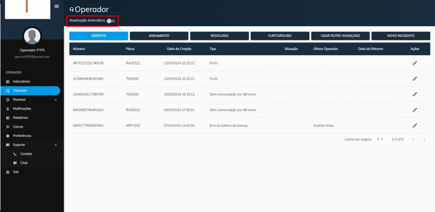The height and width of the screenshot is (212, 435).
Task: Click the Indicadores sidebar icon
Action: coord(8,82)
